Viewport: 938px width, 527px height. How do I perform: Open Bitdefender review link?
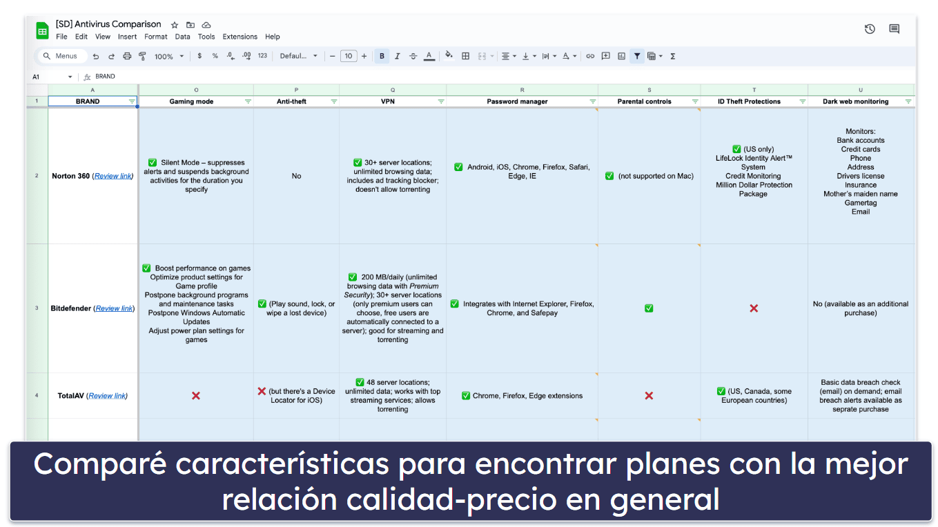click(114, 308)
